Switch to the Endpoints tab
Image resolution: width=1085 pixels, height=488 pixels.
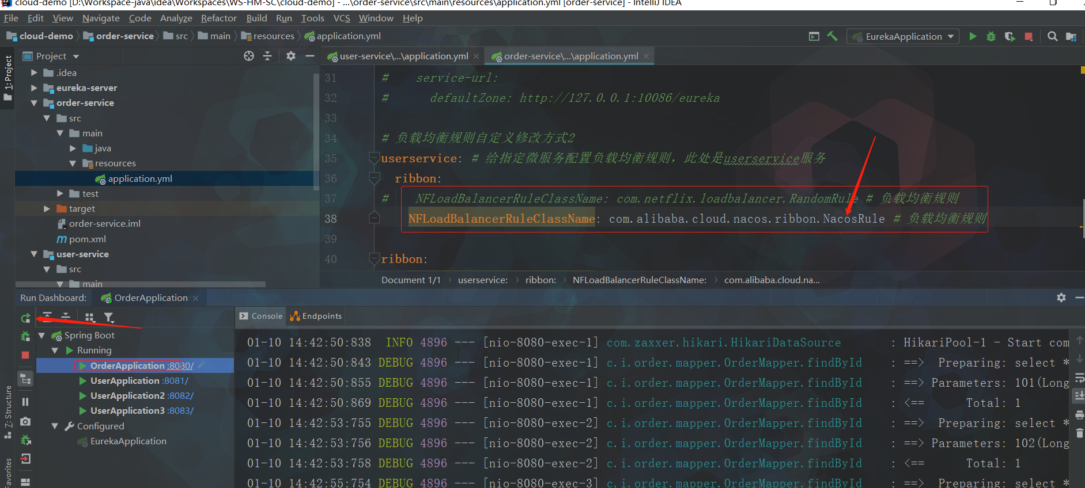(316, 316)
